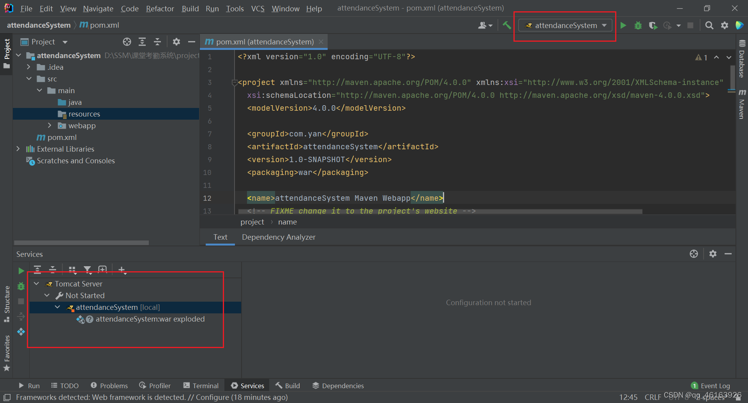This screenshot has height=403, width=748.
Task: Select attendanceSystem:war exploded artifact
Action: pyautogui.click(x=141, y=319)
